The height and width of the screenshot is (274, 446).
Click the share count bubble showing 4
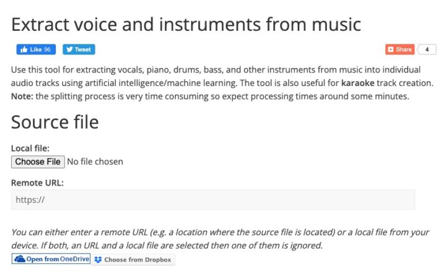pos(427,49)
